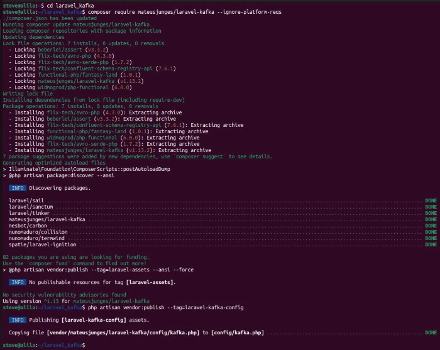Viewport: 440px width, 350px height.
Task: Click the 'laravel/sanctum' package row
Action: 223,207
